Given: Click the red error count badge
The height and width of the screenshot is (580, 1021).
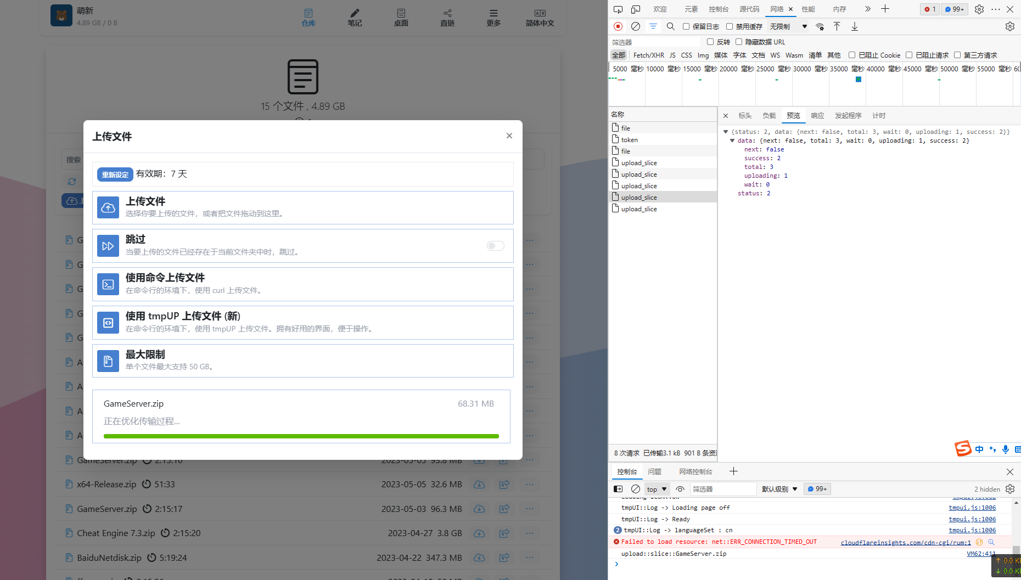Looking at the screenshot, I should (x=930, y=9).
